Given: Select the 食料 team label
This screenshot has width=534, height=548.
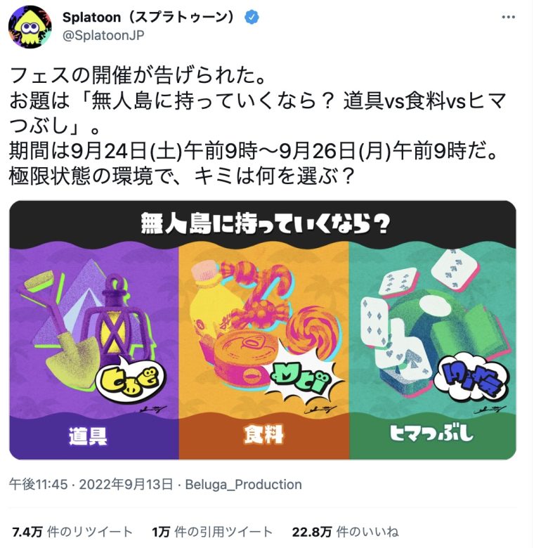Looking at the screenshot, I should (263, 435).
